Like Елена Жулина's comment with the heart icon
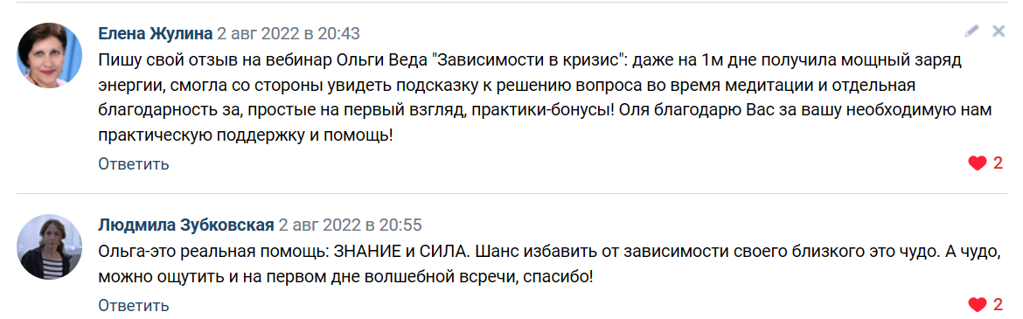1023x319 pixels. (x=977, y=163)
